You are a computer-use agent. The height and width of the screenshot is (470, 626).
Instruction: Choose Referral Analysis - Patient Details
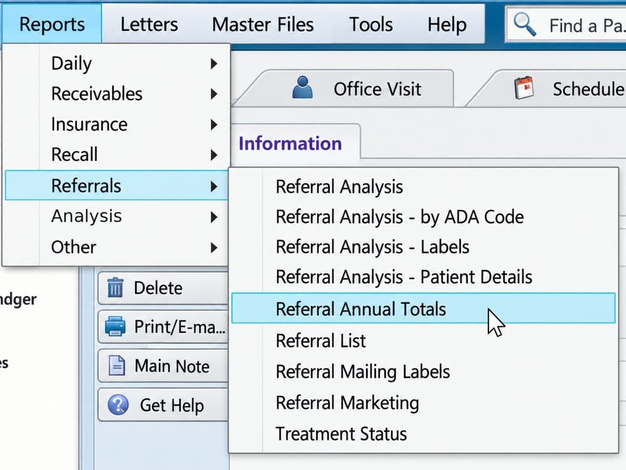pyautogui.click(x=423, y=277)
